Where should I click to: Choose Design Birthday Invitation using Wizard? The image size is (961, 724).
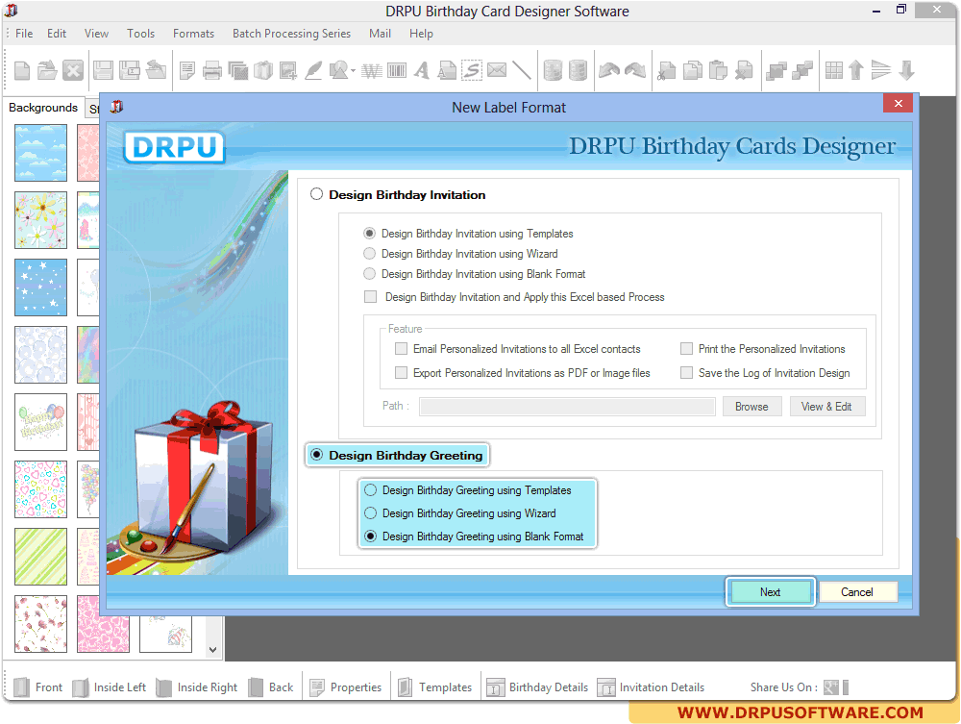click(369, 254)
